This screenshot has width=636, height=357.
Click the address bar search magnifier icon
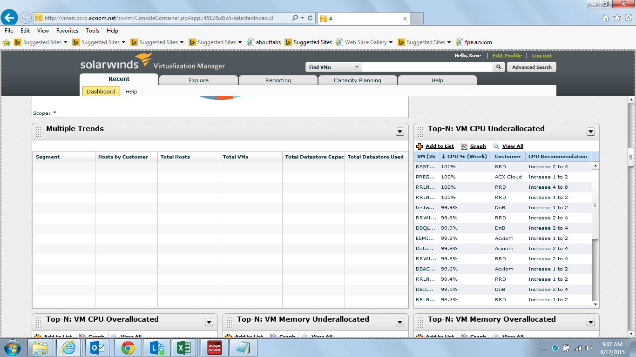point(295,18)
